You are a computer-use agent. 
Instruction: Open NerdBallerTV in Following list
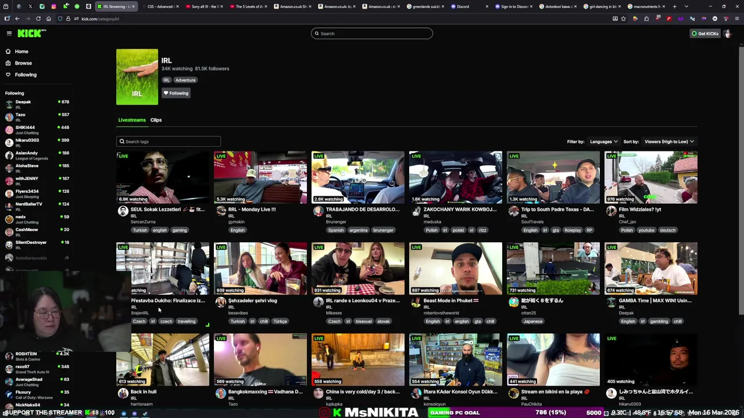coord(36,206)
